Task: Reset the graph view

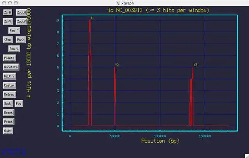Action: coord(9,113)
